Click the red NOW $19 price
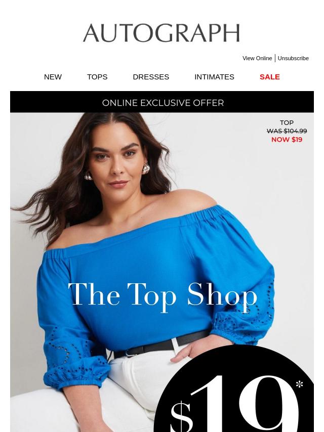 tap(287, 140)
